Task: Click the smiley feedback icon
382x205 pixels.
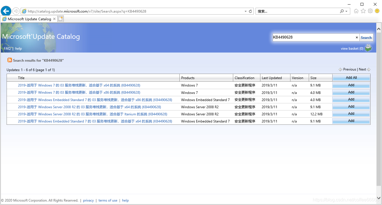Action: click(377, 11)
